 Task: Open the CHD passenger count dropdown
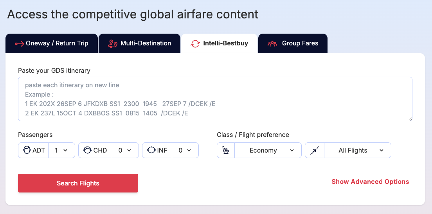pyautogui.click(x=125, y=150)
